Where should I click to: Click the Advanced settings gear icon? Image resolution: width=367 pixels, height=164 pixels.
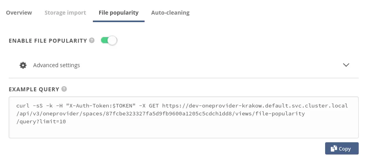pyautogui.click(x=23, y=65)
